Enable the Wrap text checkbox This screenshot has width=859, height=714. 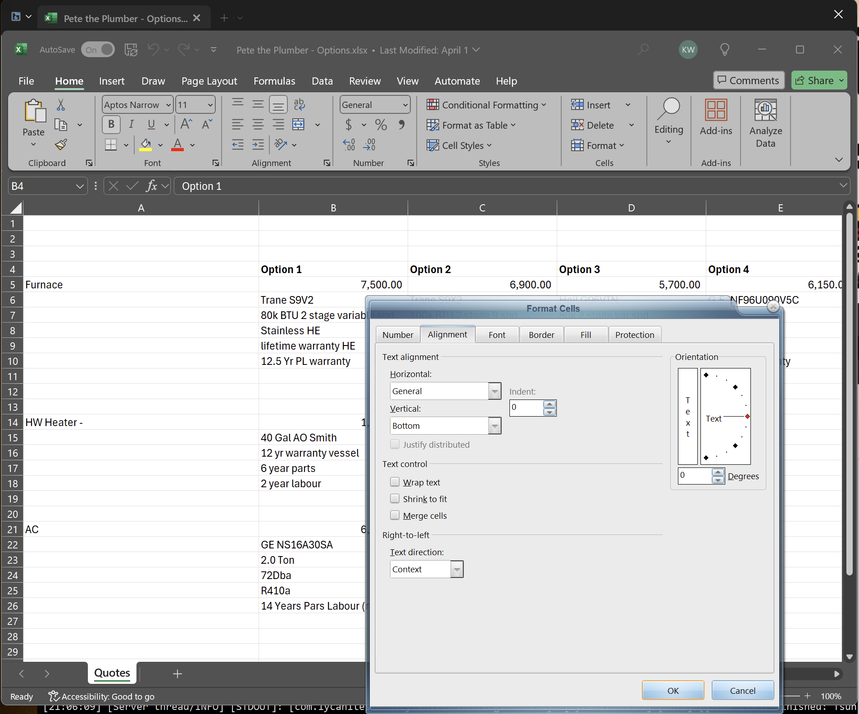click(395, 482)
